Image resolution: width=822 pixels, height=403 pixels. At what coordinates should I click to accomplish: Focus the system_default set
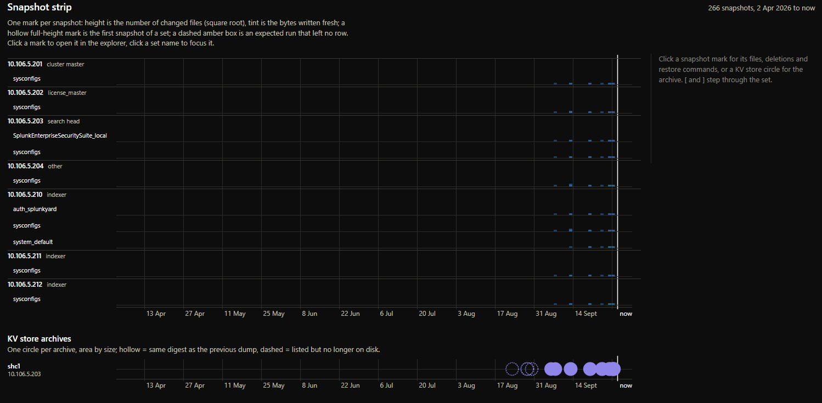pos(33,242)
